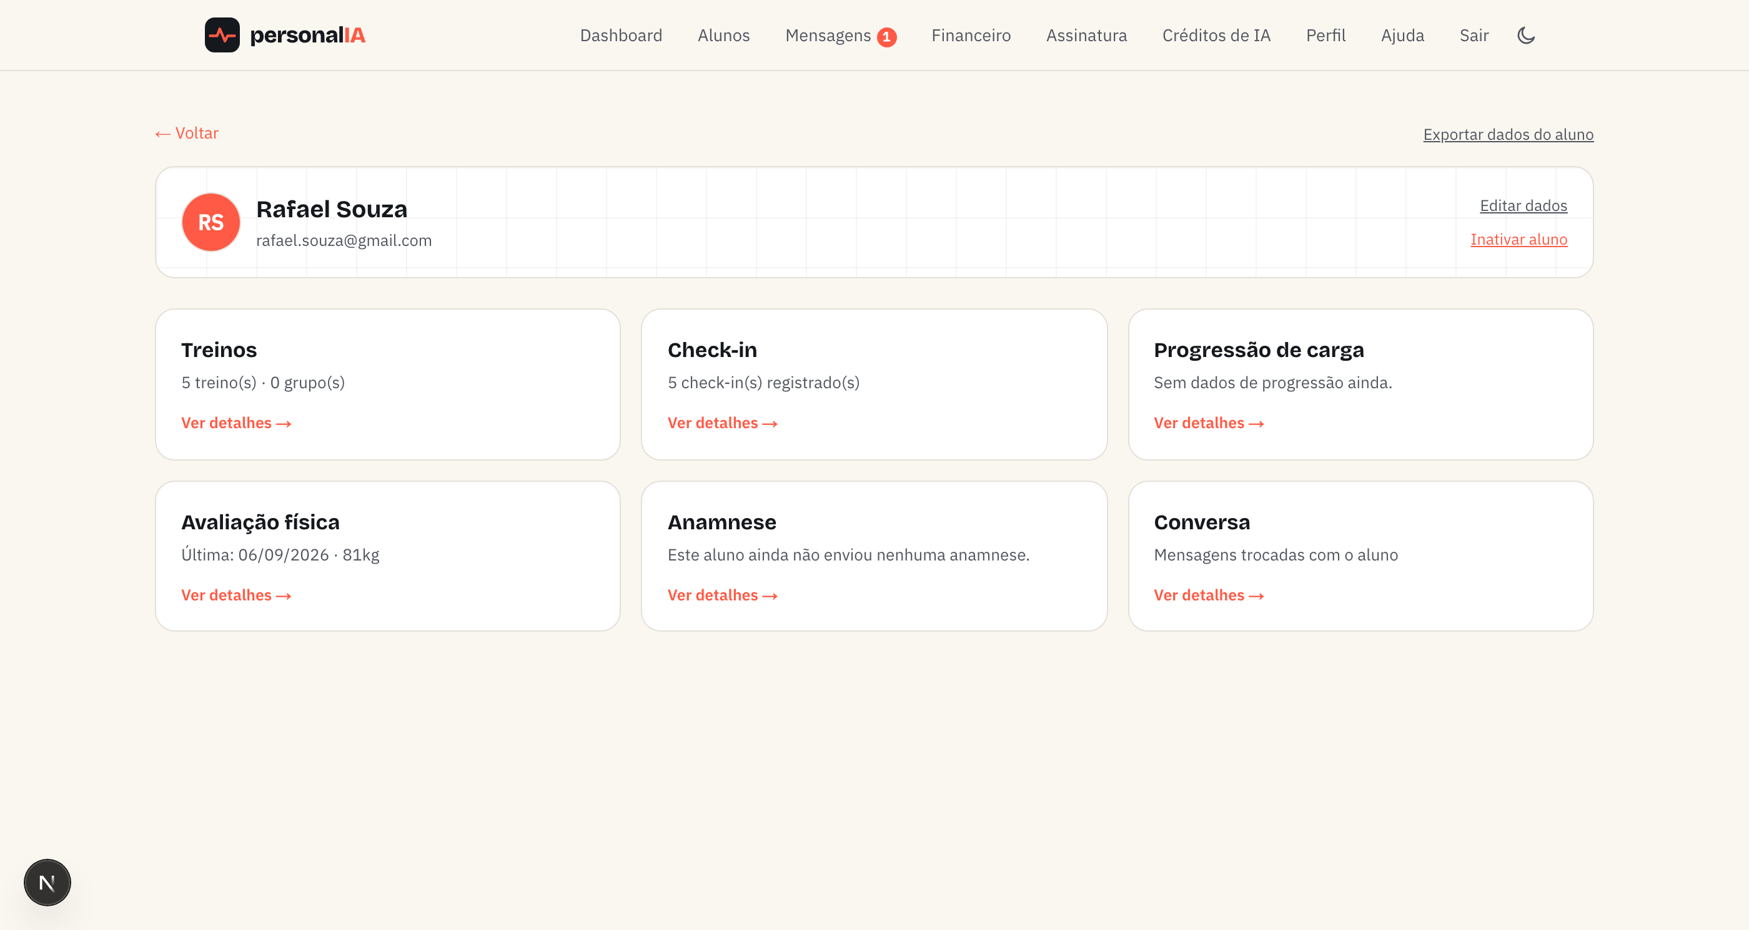Open the Next.js dev tools badge

[47, 883]
